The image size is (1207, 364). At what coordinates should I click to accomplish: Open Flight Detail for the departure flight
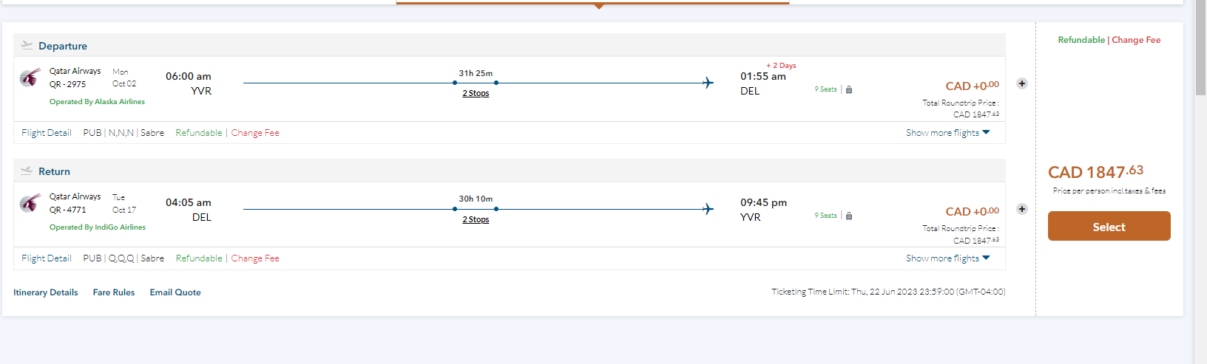pyautogui.click(x=47, y=133)
